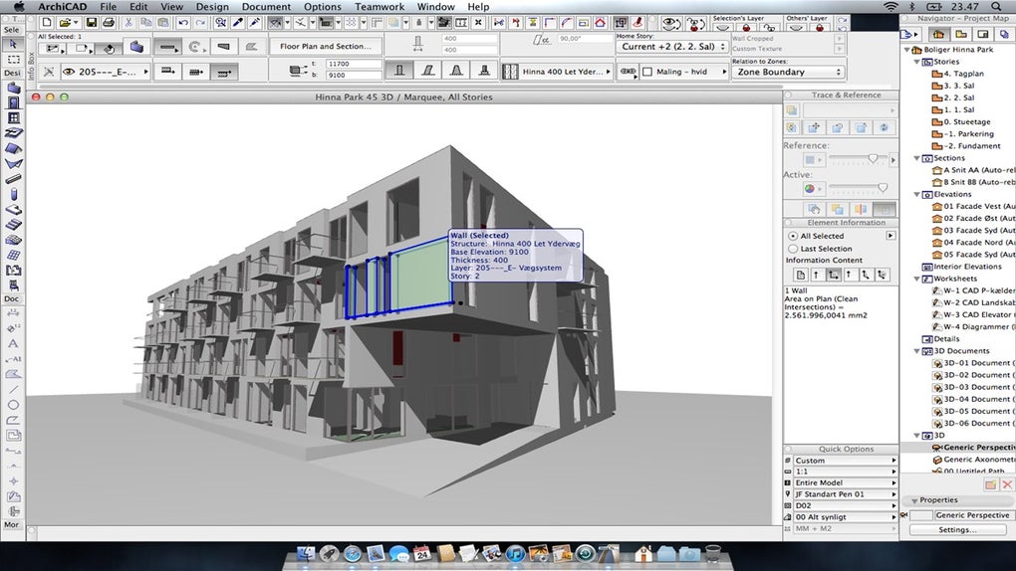Open the Document menu
Image resolution: width=1016 pixels, height=571 pixels.
[266, 7]
